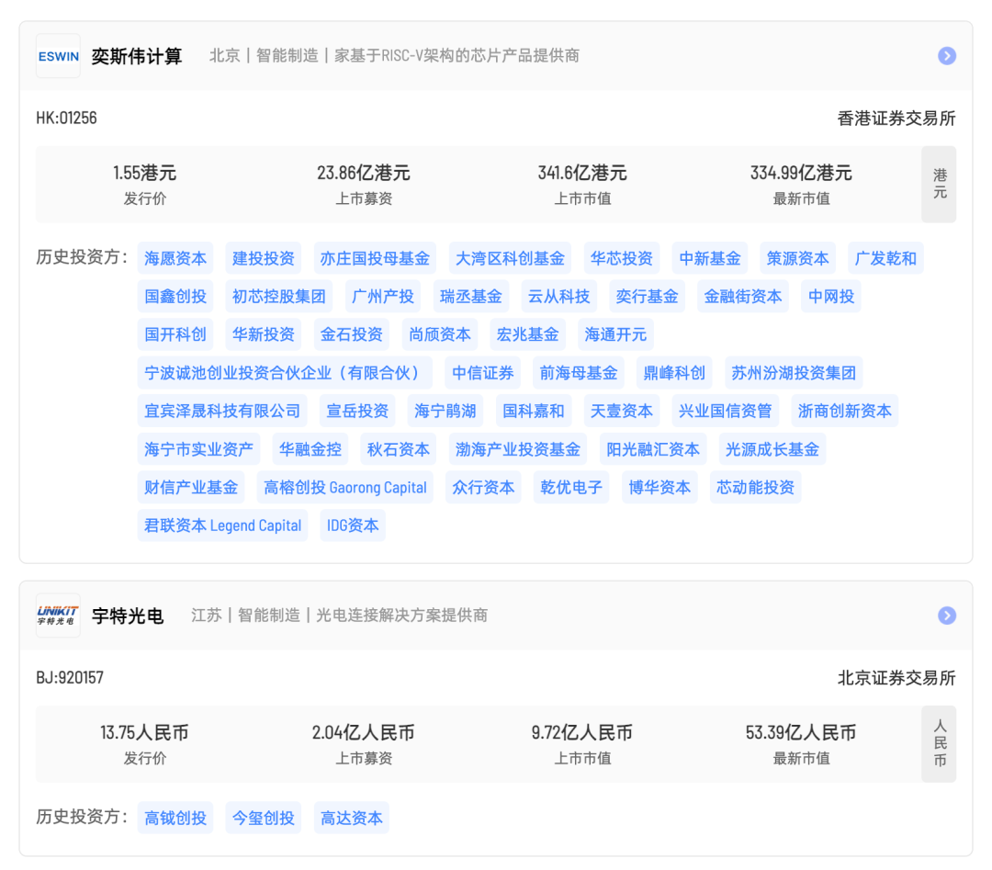Select investor tag 策源资本

click(x=798, y=258)
